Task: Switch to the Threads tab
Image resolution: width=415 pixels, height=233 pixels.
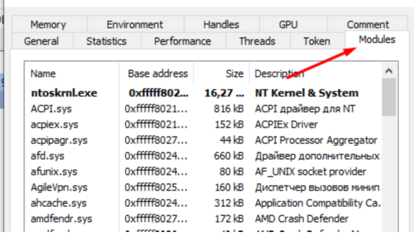Action: (x=257, y=42)
